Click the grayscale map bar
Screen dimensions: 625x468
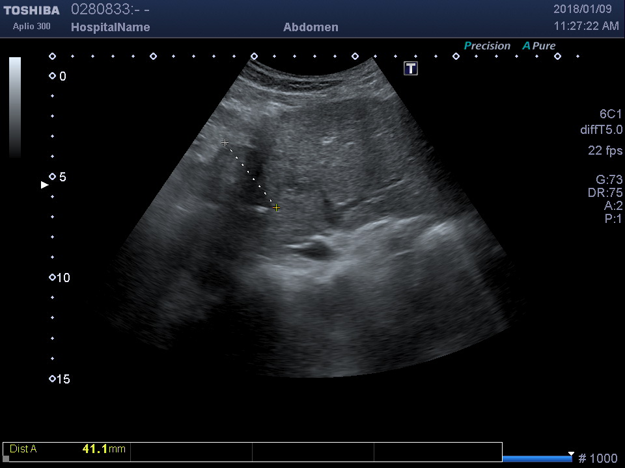(15, 107)
